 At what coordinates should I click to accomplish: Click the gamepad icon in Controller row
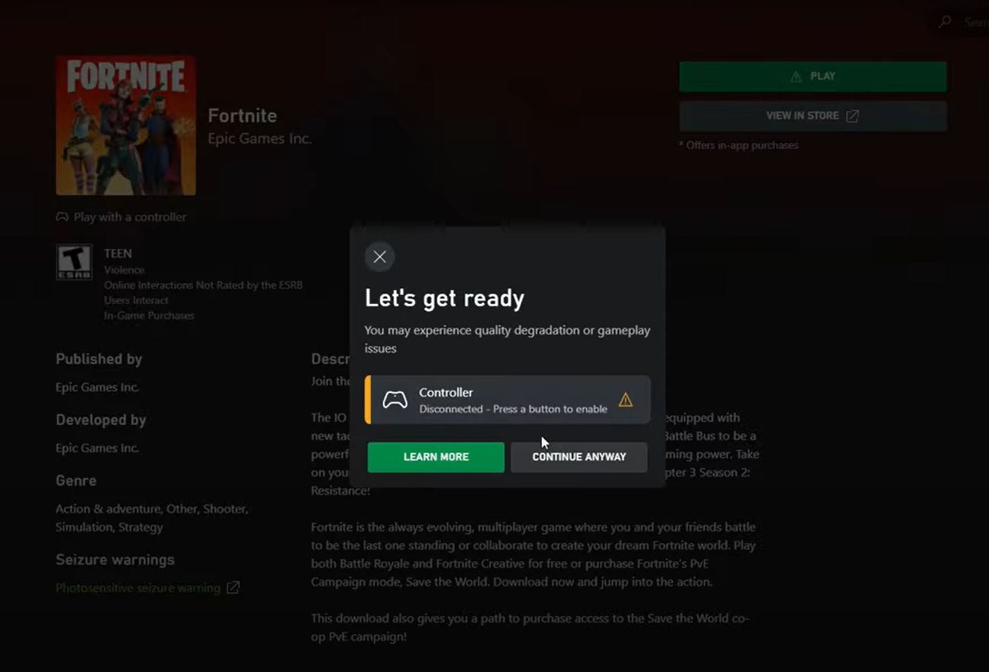pos(395,400)
